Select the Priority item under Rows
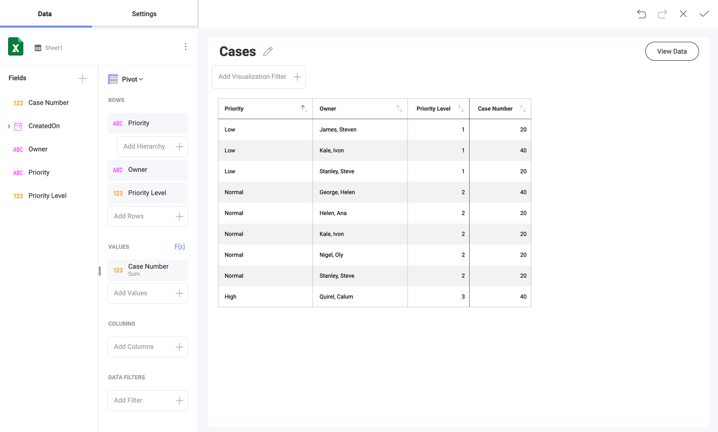Image resolution: width=718 pixels, height=432 pixels. pyautogui.click(x=148, y=123)
